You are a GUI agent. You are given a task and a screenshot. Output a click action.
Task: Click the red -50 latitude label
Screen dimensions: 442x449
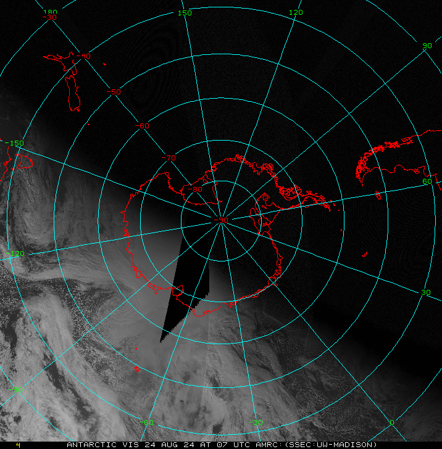click(114, 92)
